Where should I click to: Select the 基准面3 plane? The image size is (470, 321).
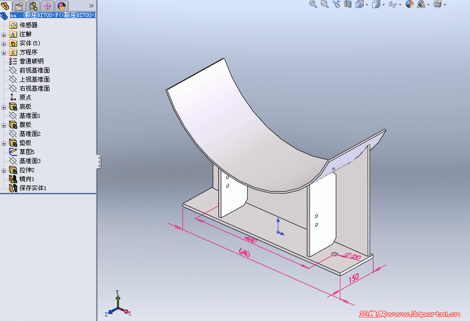(x=30, y=161)
